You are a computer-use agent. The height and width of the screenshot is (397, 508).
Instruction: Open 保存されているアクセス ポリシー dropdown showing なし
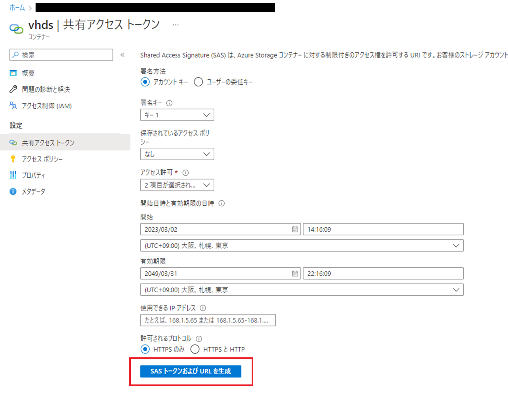coord(177,154)
